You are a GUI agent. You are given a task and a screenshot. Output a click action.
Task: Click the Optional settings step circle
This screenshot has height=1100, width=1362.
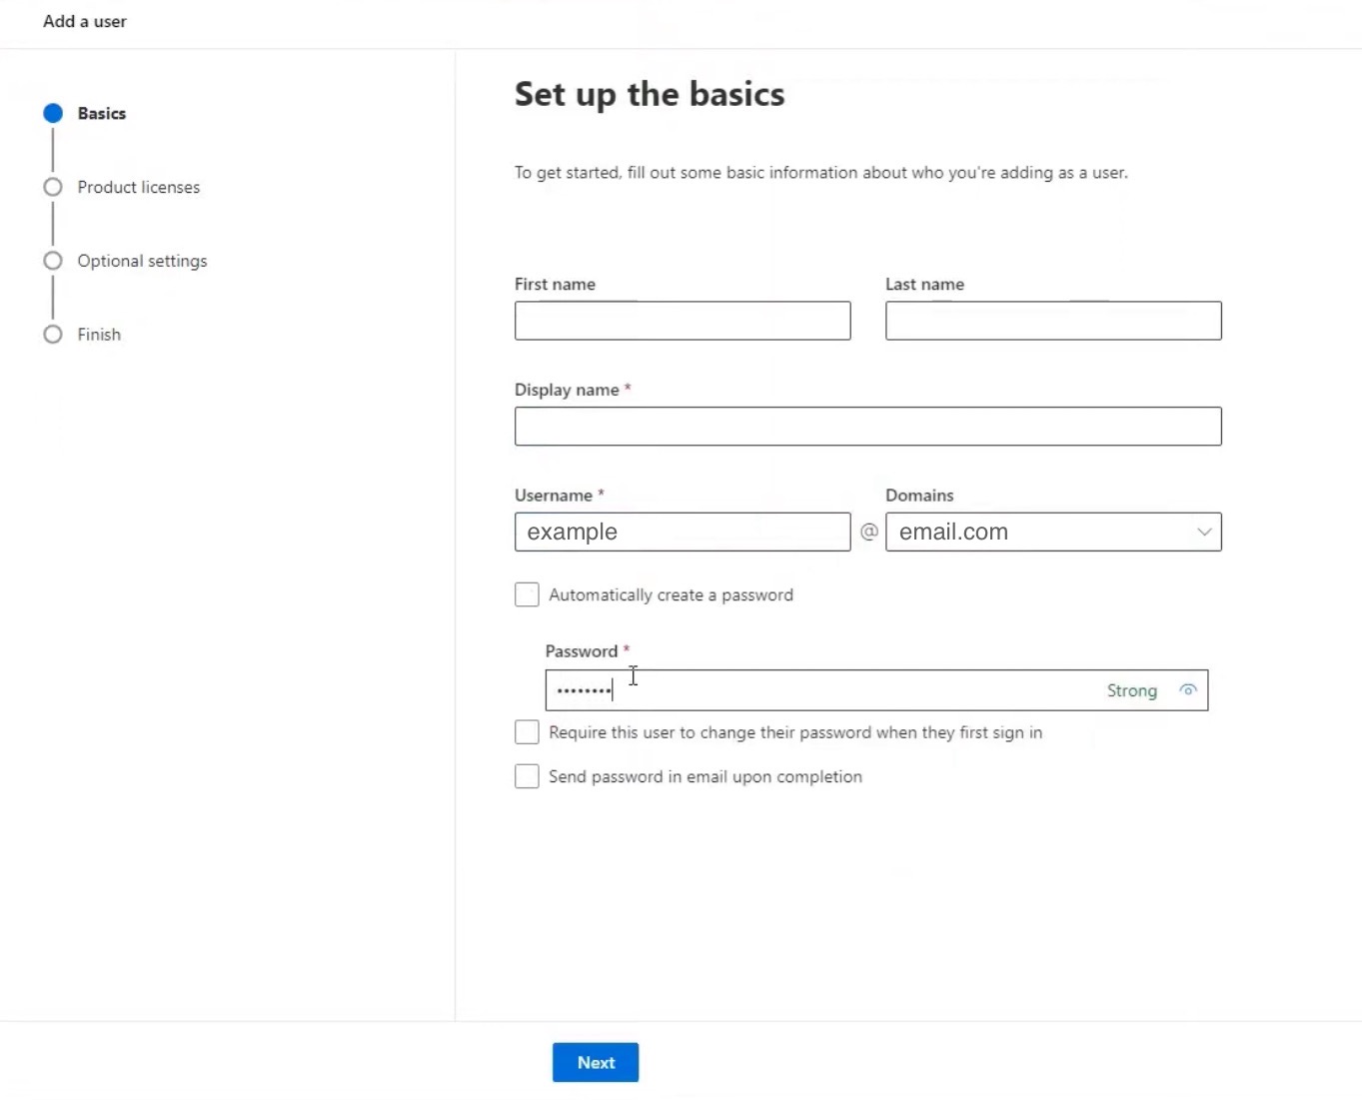coord(53,261)
